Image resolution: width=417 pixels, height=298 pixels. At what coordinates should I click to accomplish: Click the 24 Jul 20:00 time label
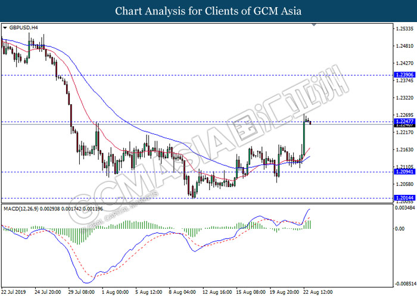point(48,292)
